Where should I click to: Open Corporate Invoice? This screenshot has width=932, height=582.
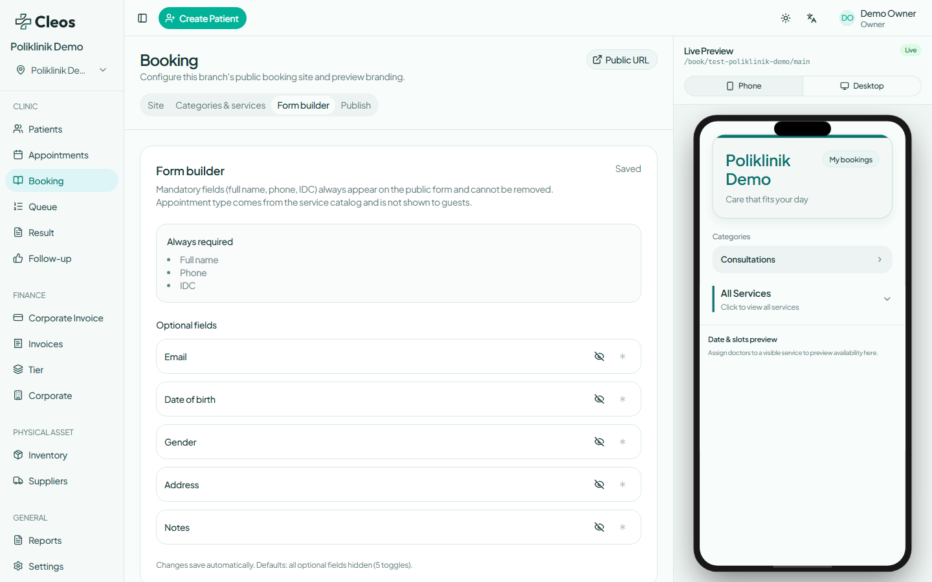point(61,318)
